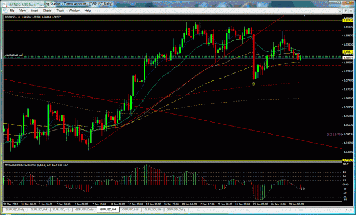The width and height of the screenshot is (356, 215).
Task: Close the inner GBPUSD chart window
Action: click(x=351, y=11)
